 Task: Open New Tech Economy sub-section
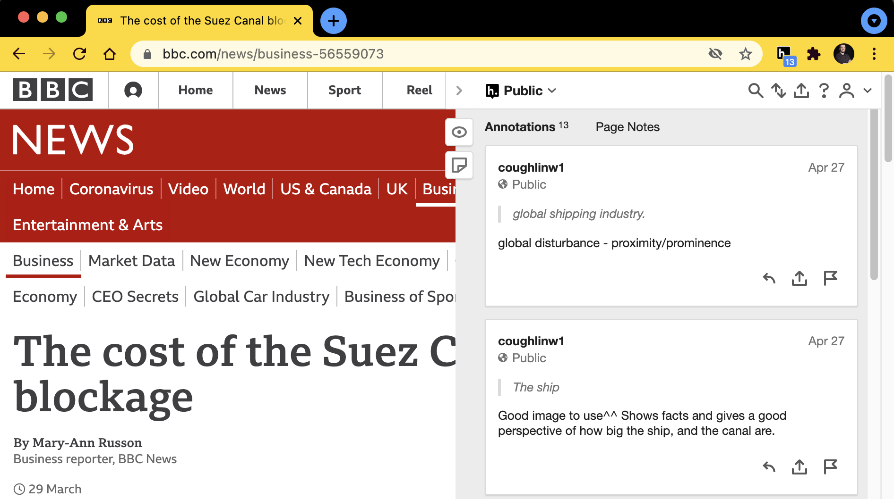pos(372,261)
